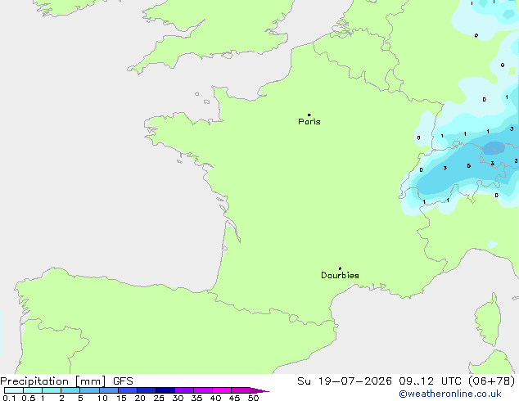Click the date 'Su 19-07-2026' text
This screenshot has width=519, height=401.
click(x=345, y=381)
